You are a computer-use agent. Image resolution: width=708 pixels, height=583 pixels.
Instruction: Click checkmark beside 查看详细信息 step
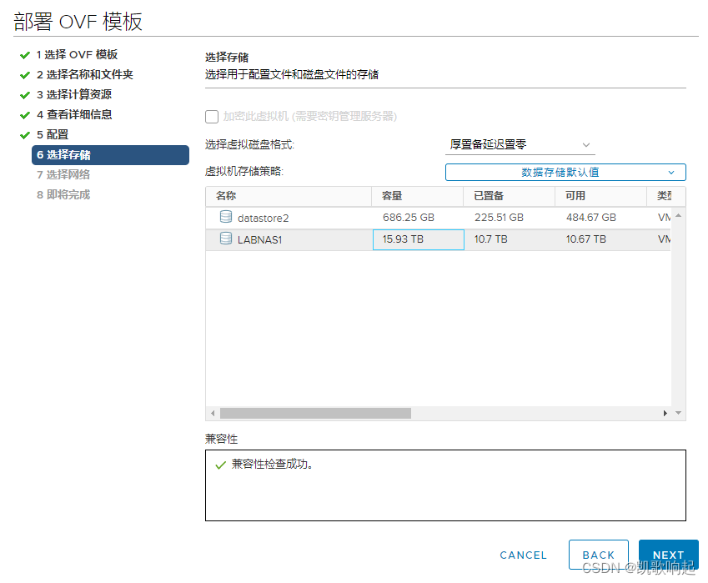point(24,114)
